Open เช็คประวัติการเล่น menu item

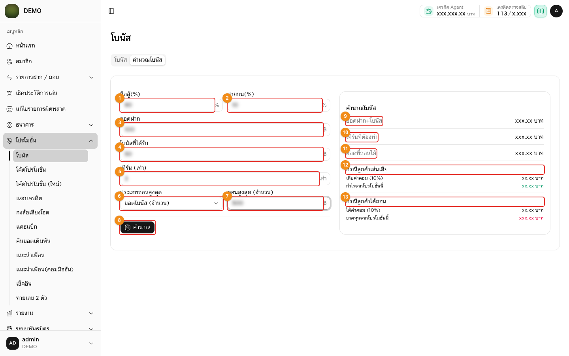(50, 93)
